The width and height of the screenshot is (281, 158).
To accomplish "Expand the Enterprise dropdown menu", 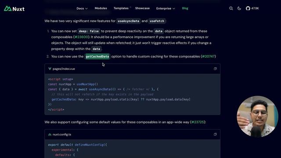I will pos(166,8).
